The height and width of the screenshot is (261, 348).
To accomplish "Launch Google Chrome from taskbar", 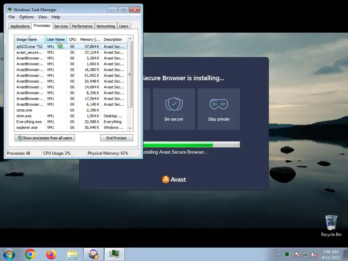I will point(30,254).
